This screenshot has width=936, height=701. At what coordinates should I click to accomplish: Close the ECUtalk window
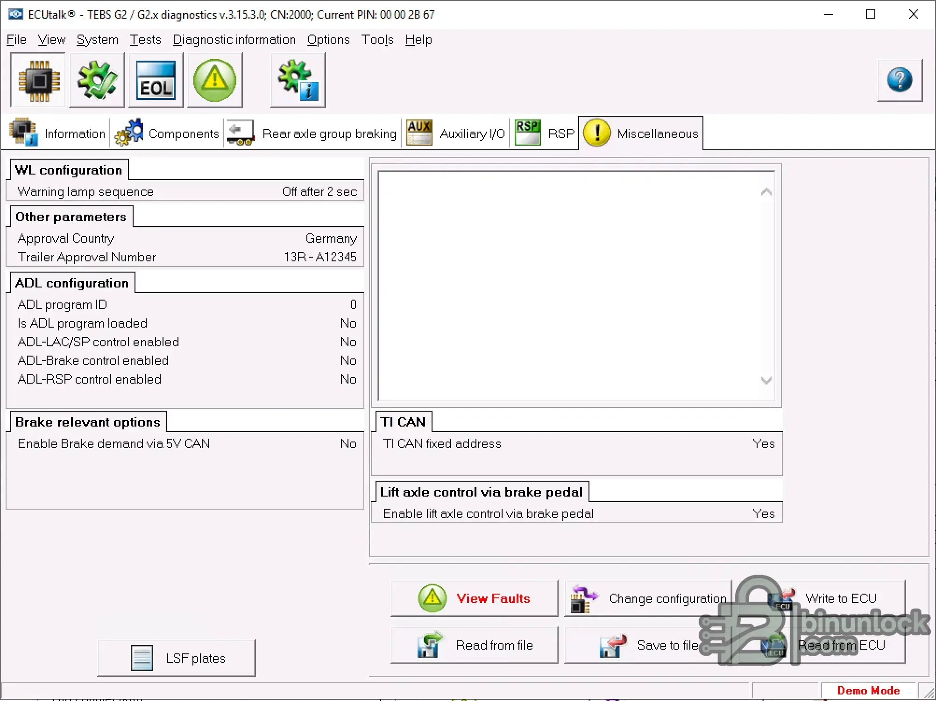[914, 14]
